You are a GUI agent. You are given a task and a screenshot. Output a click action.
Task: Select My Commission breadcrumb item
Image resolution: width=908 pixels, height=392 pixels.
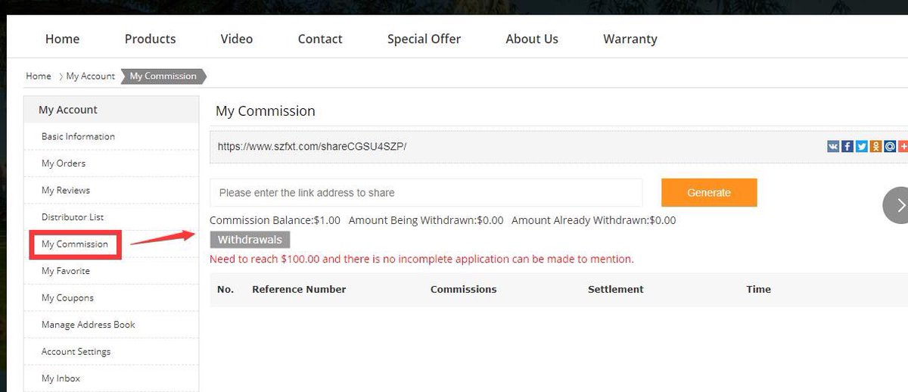163,76
